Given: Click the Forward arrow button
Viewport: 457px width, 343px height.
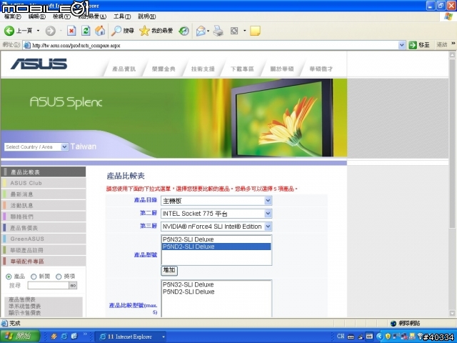Looking at the screenshot, I should point(51,31).
